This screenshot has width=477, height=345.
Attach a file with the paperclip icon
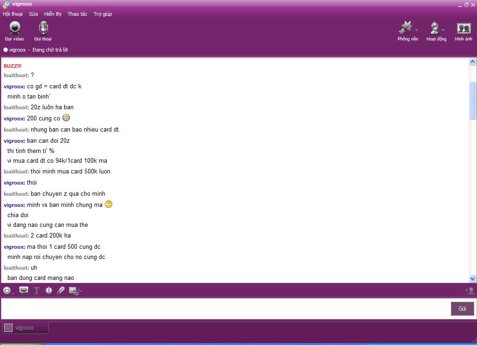coord(61,291)
